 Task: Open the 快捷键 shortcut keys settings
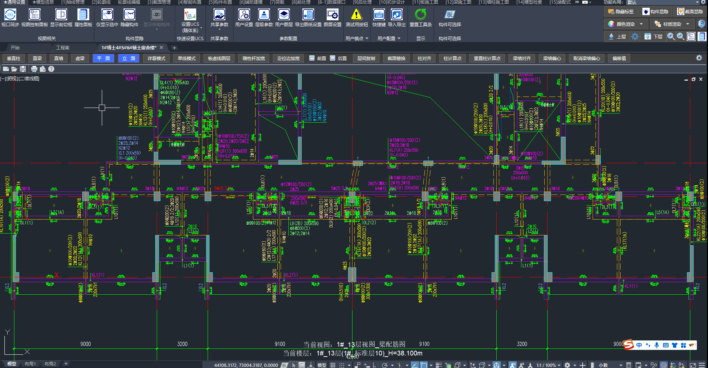pyautogui.click(x=379, y=15)
